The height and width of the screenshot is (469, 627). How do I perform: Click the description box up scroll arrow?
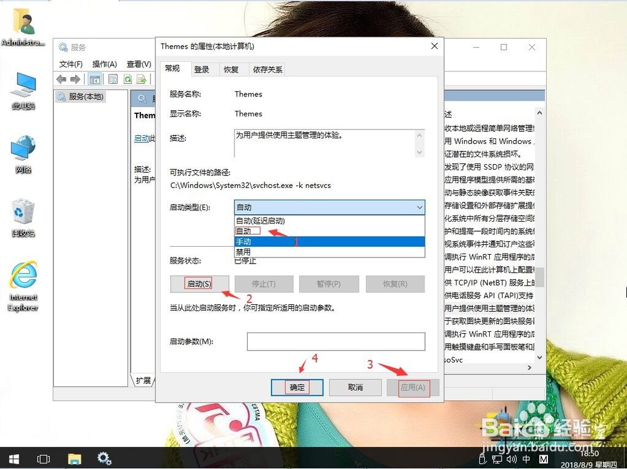(419, 135)
